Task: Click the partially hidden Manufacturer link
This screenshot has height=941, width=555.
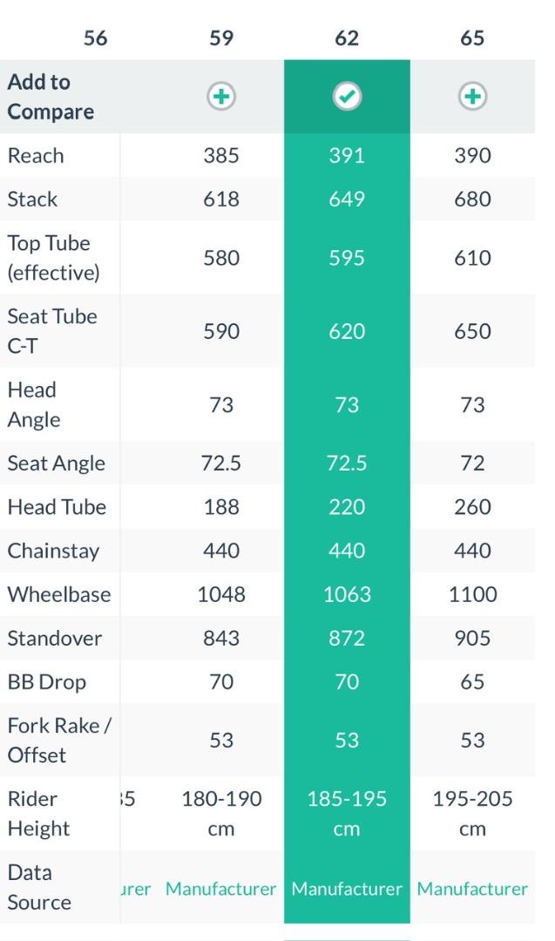Action: point(136,889)
